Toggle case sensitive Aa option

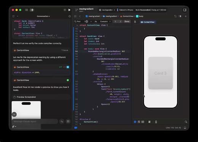(96, 22)
